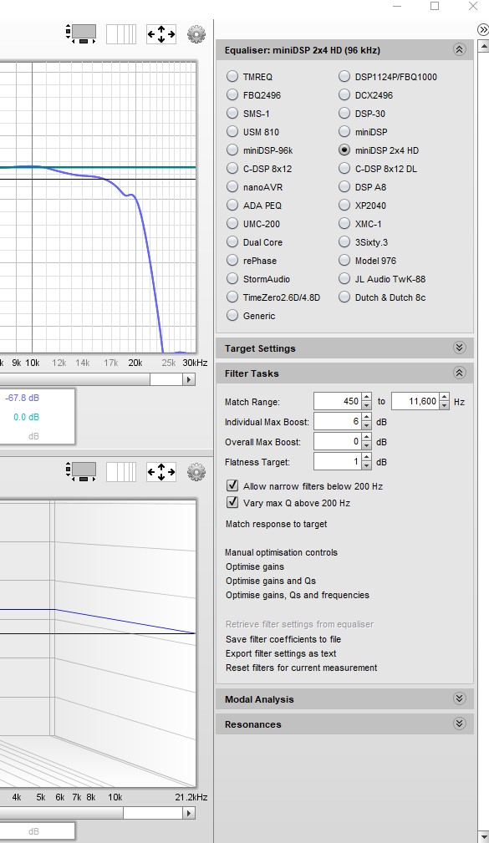489x843 pixels.
Task: Click upper graph axis limits icon
Action: click(x=161, y=34)
